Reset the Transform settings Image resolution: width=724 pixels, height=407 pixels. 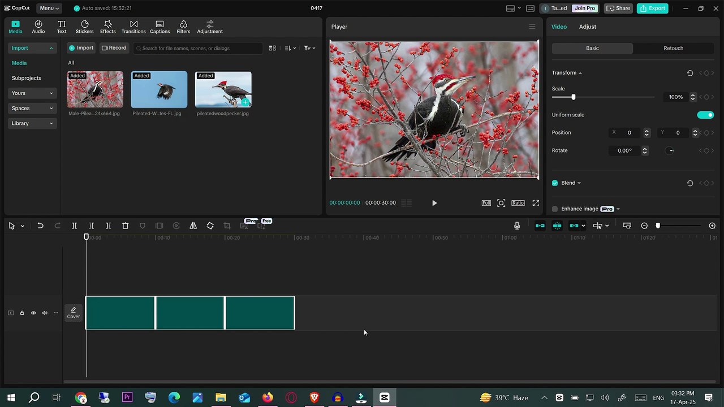click(x=690, y=73)
